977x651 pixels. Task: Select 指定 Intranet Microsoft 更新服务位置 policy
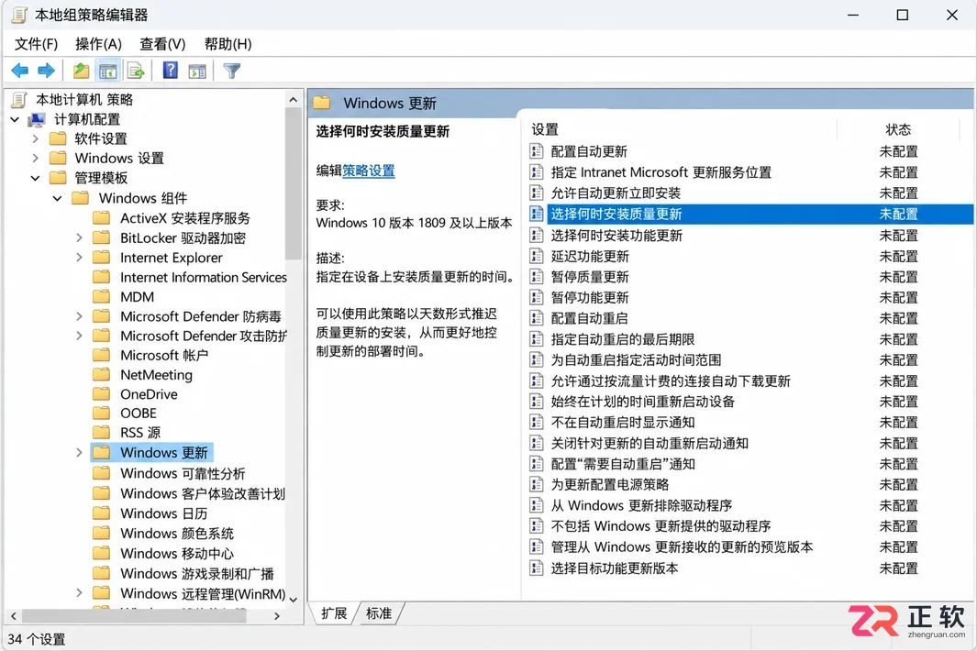tap(661, 172)
